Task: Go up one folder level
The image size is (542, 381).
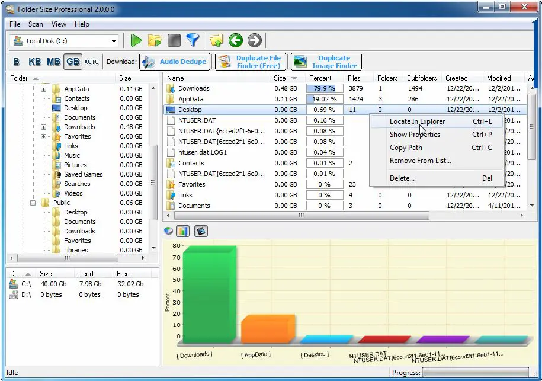Action: 217,40
